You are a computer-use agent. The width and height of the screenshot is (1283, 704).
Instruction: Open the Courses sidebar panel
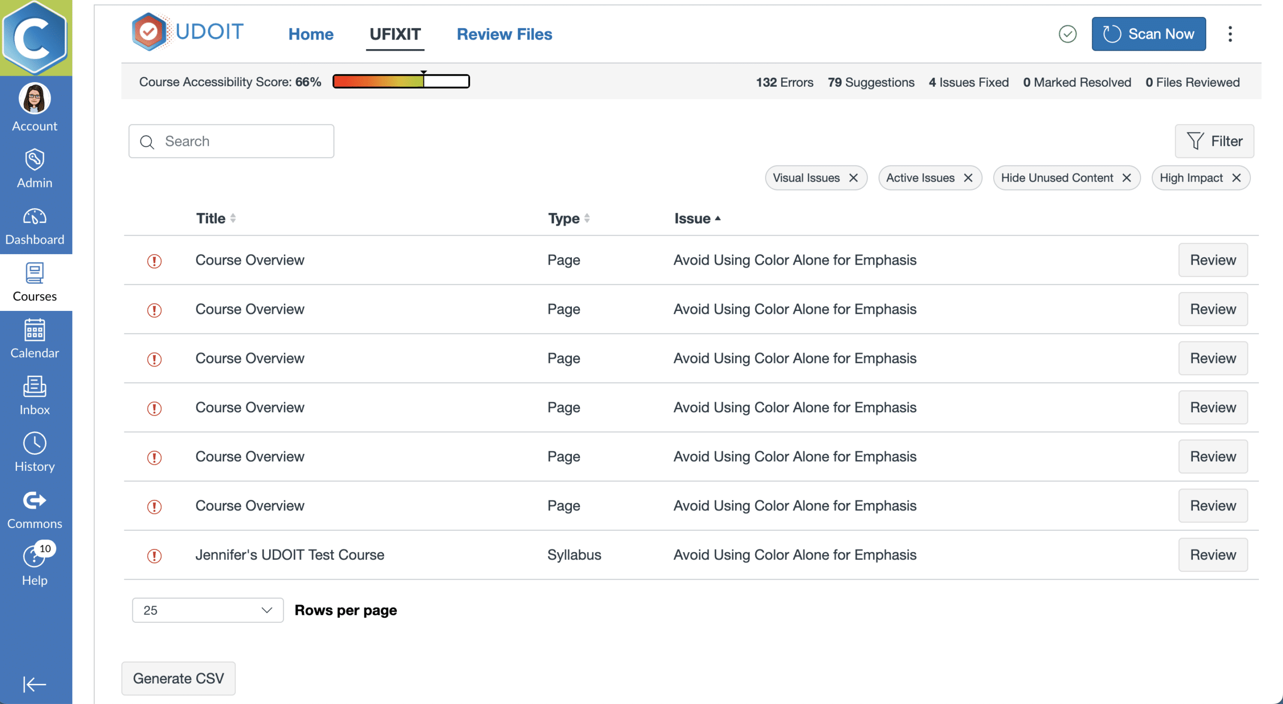tap(34, 282)
